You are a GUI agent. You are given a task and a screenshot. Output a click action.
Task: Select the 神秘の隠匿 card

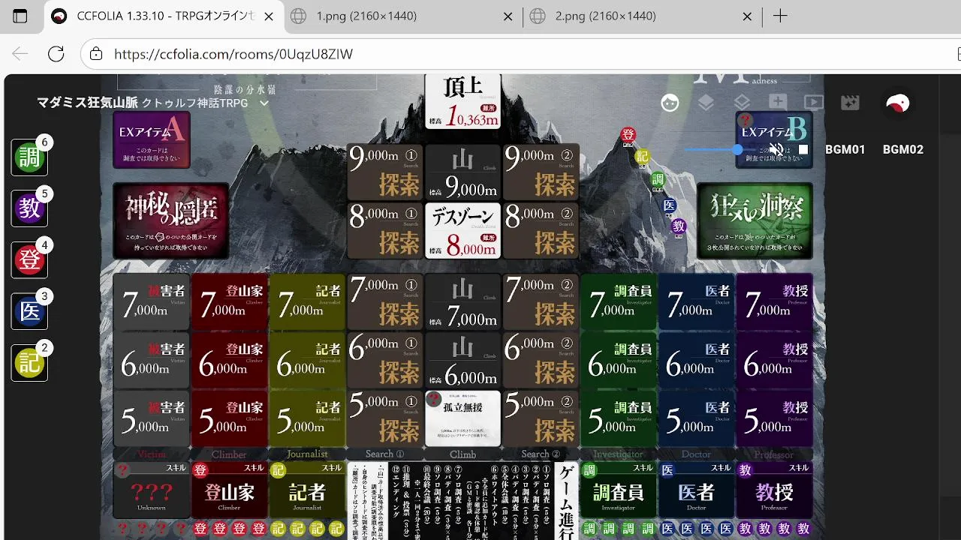[x=171, y=220]
